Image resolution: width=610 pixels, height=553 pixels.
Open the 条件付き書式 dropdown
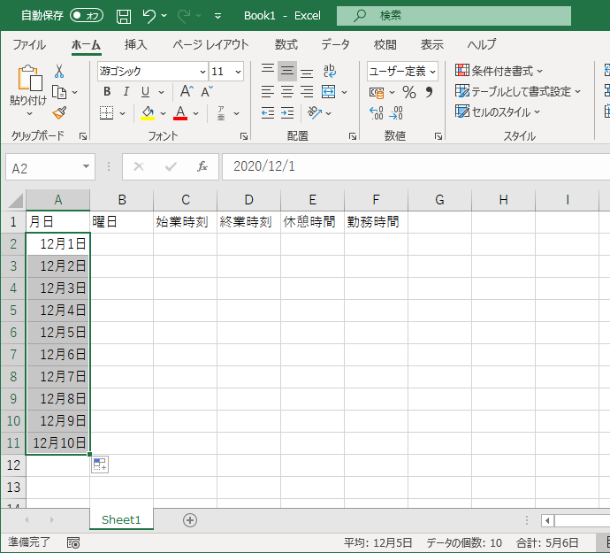tap(499, 71)
